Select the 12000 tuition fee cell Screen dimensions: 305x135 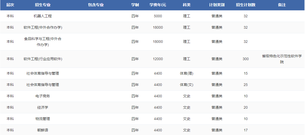click(x=158, y=59)
